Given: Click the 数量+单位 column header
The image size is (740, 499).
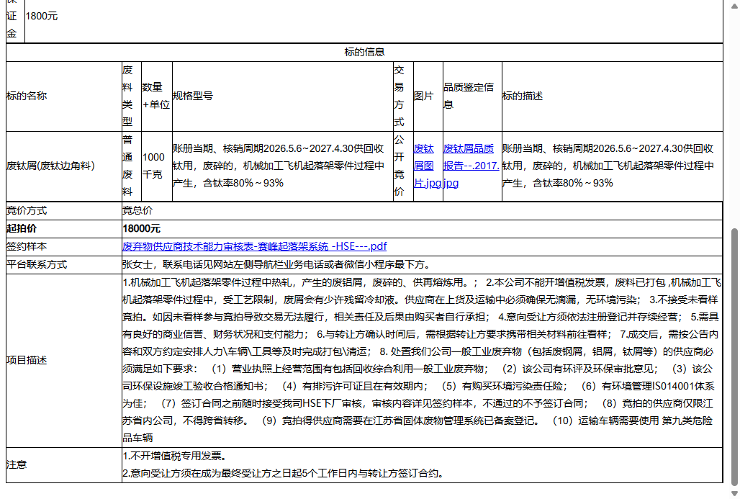Looking at the screenshot, I should (155, 96).
